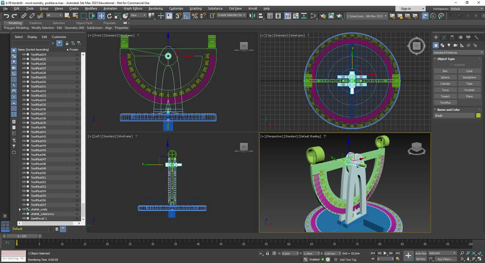This screenshot has width=485, height=263.
Task: Select the Move transform tool
Action: pyautogui.click(x=101, y=16)
